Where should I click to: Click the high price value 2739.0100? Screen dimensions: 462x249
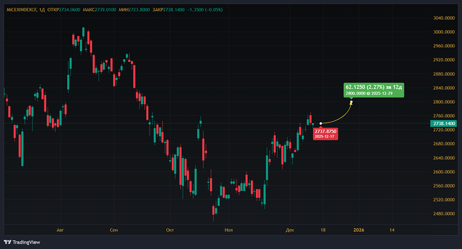click(105, 10)
